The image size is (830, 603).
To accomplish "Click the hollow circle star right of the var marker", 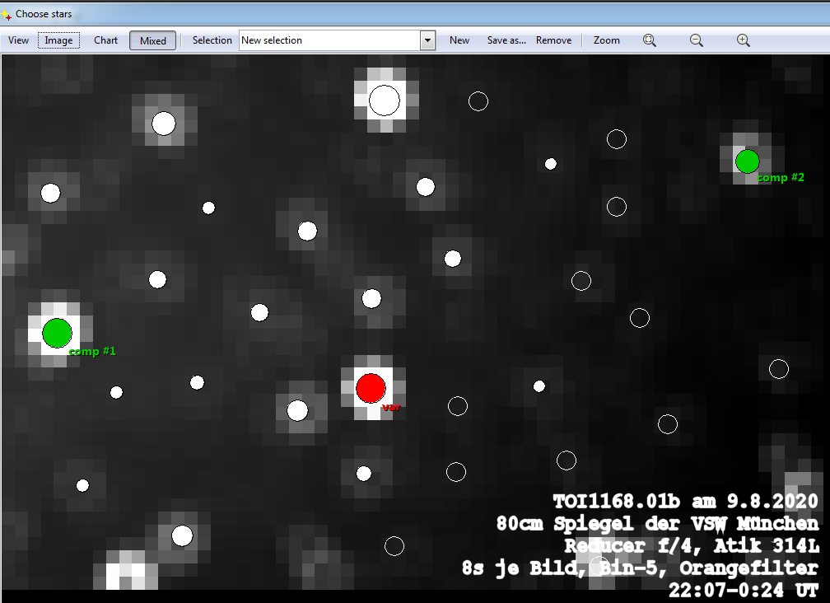I will (x=458, y=406).
